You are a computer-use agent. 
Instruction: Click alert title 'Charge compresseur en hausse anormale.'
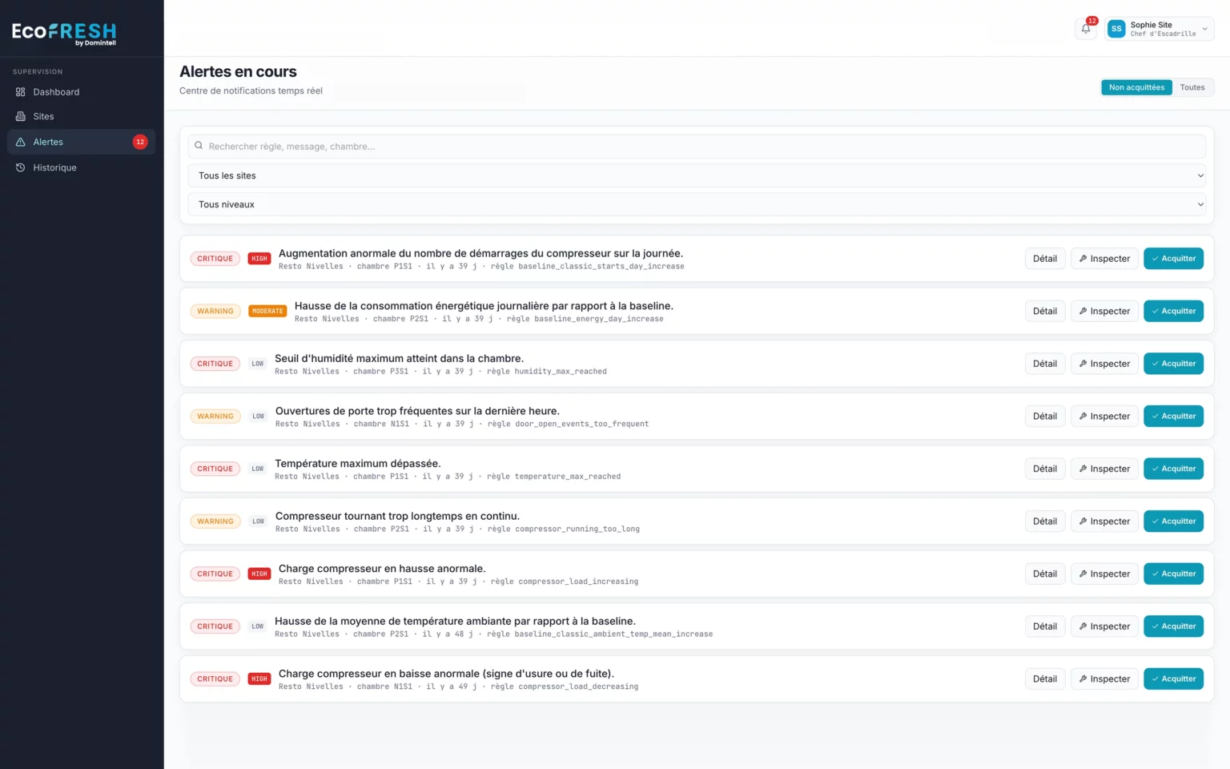point(382,569)
